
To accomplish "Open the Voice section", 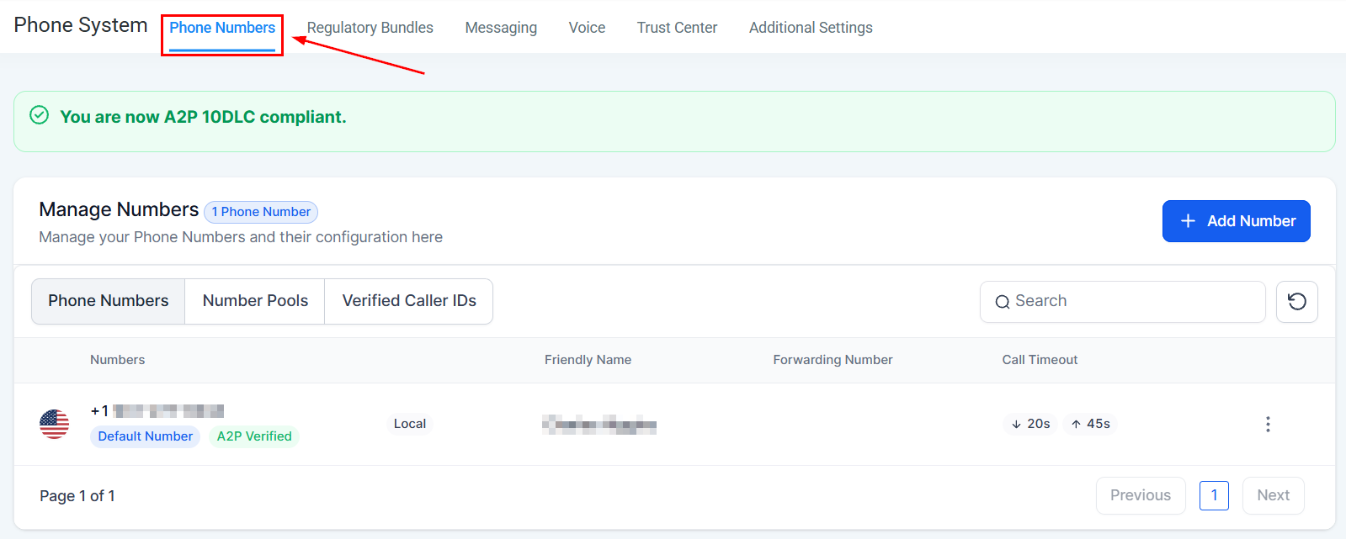I will (587, 27).
